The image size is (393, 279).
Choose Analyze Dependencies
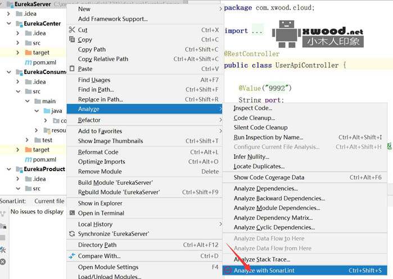[305, 189]
